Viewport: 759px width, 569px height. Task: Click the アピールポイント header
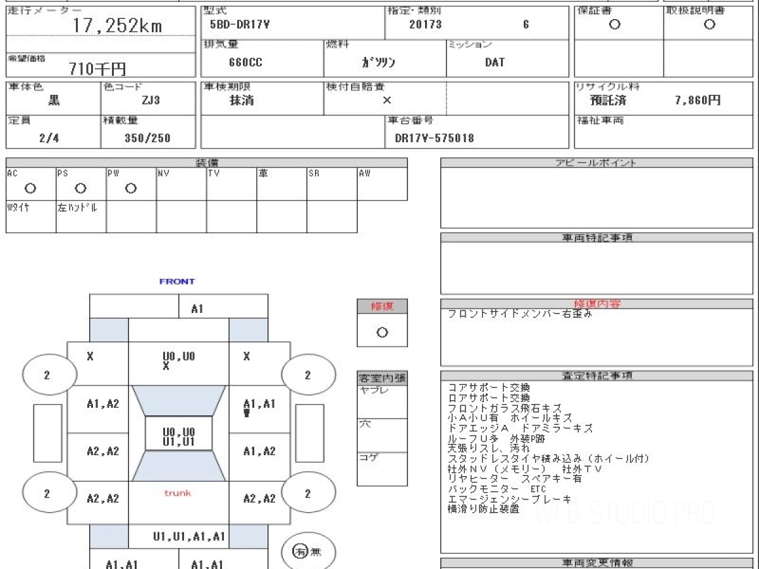coord(596,162)
